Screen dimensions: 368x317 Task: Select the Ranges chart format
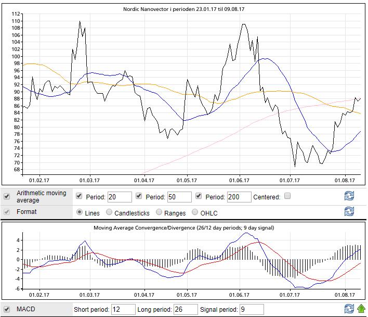[x=159, y=212]
